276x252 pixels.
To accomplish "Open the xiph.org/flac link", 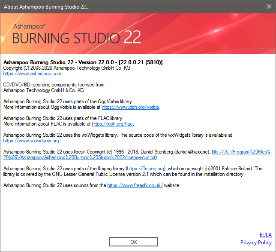I will (112, 124).
